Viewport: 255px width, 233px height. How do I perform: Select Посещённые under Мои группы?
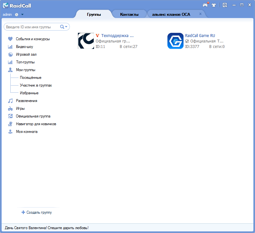31,78
